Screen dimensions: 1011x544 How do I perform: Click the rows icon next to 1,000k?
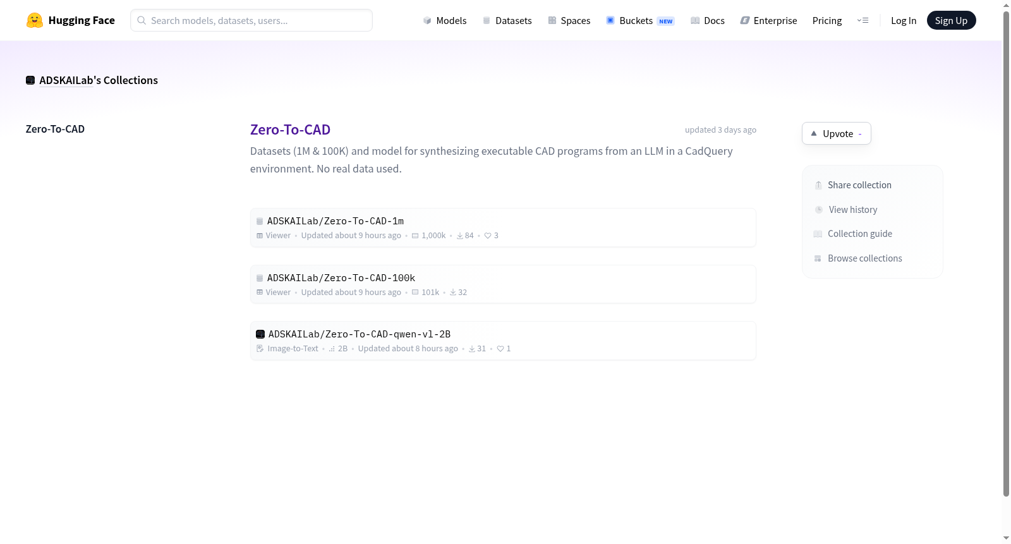point(415,236)
